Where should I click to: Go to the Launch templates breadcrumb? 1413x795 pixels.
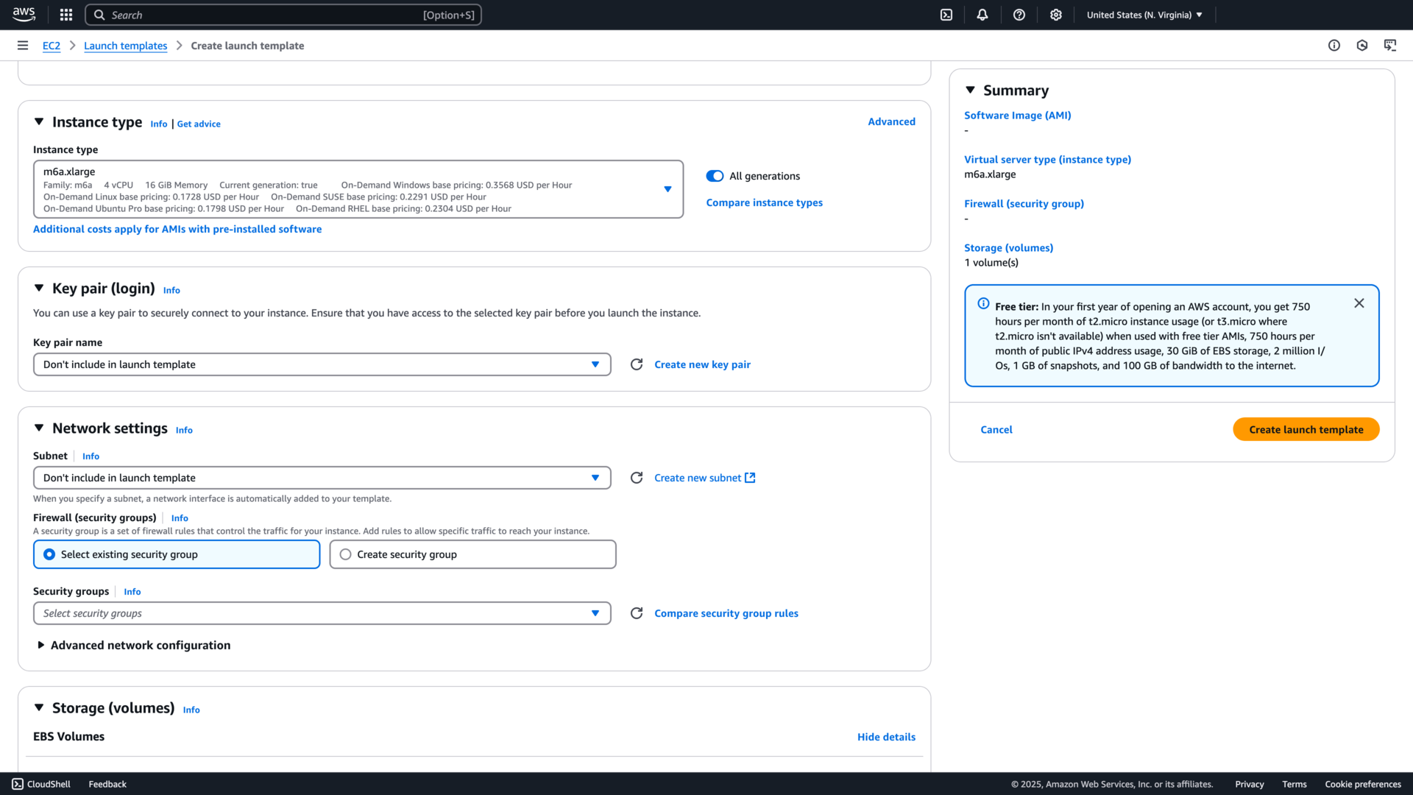pyautogui.click(x=125, y=46)
